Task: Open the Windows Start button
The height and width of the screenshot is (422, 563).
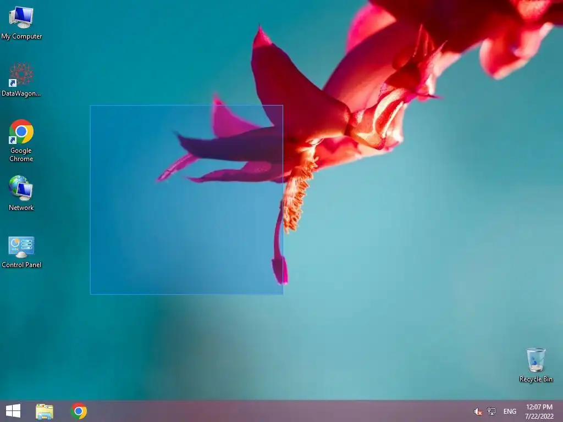Action: (13, 411)
